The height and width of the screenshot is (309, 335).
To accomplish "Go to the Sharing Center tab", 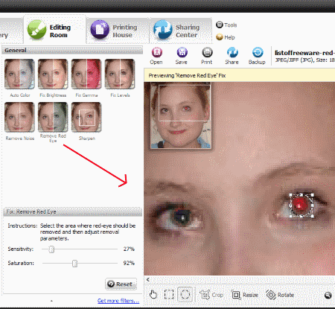I will [181, 30].
